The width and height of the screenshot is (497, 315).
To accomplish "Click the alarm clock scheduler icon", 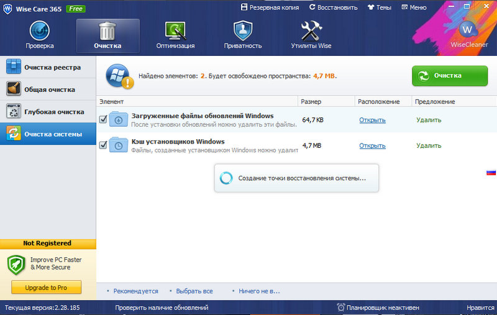I will [x=341, y=307].
